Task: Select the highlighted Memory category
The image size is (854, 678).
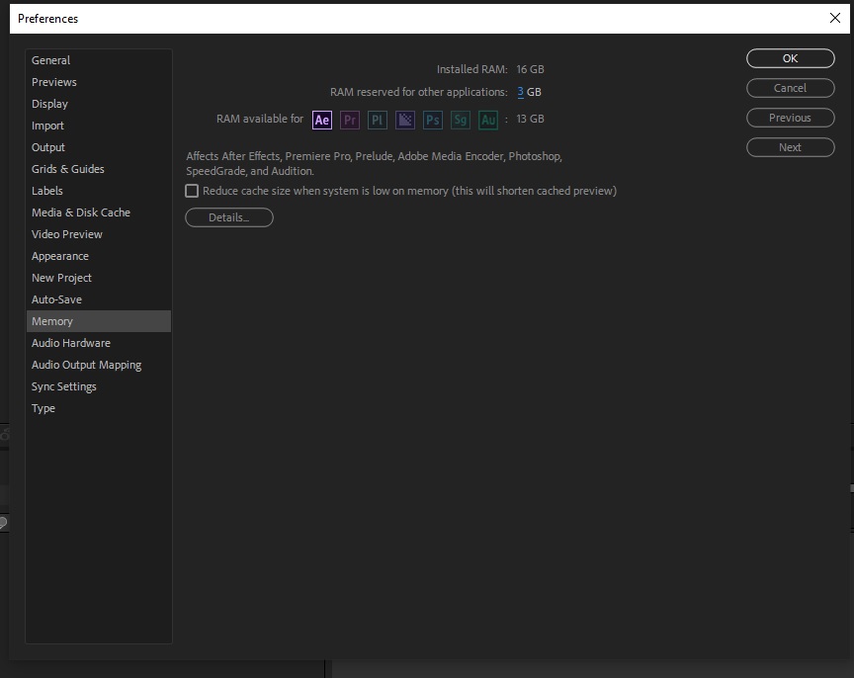Action: 99,321
